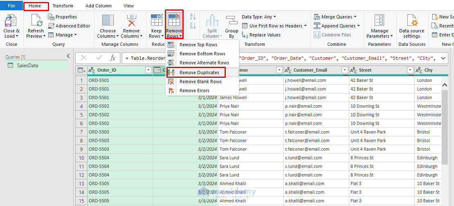Click the Combine Files button
The width and height of the screenshot is (454, 206).
[x=333, y=35]
